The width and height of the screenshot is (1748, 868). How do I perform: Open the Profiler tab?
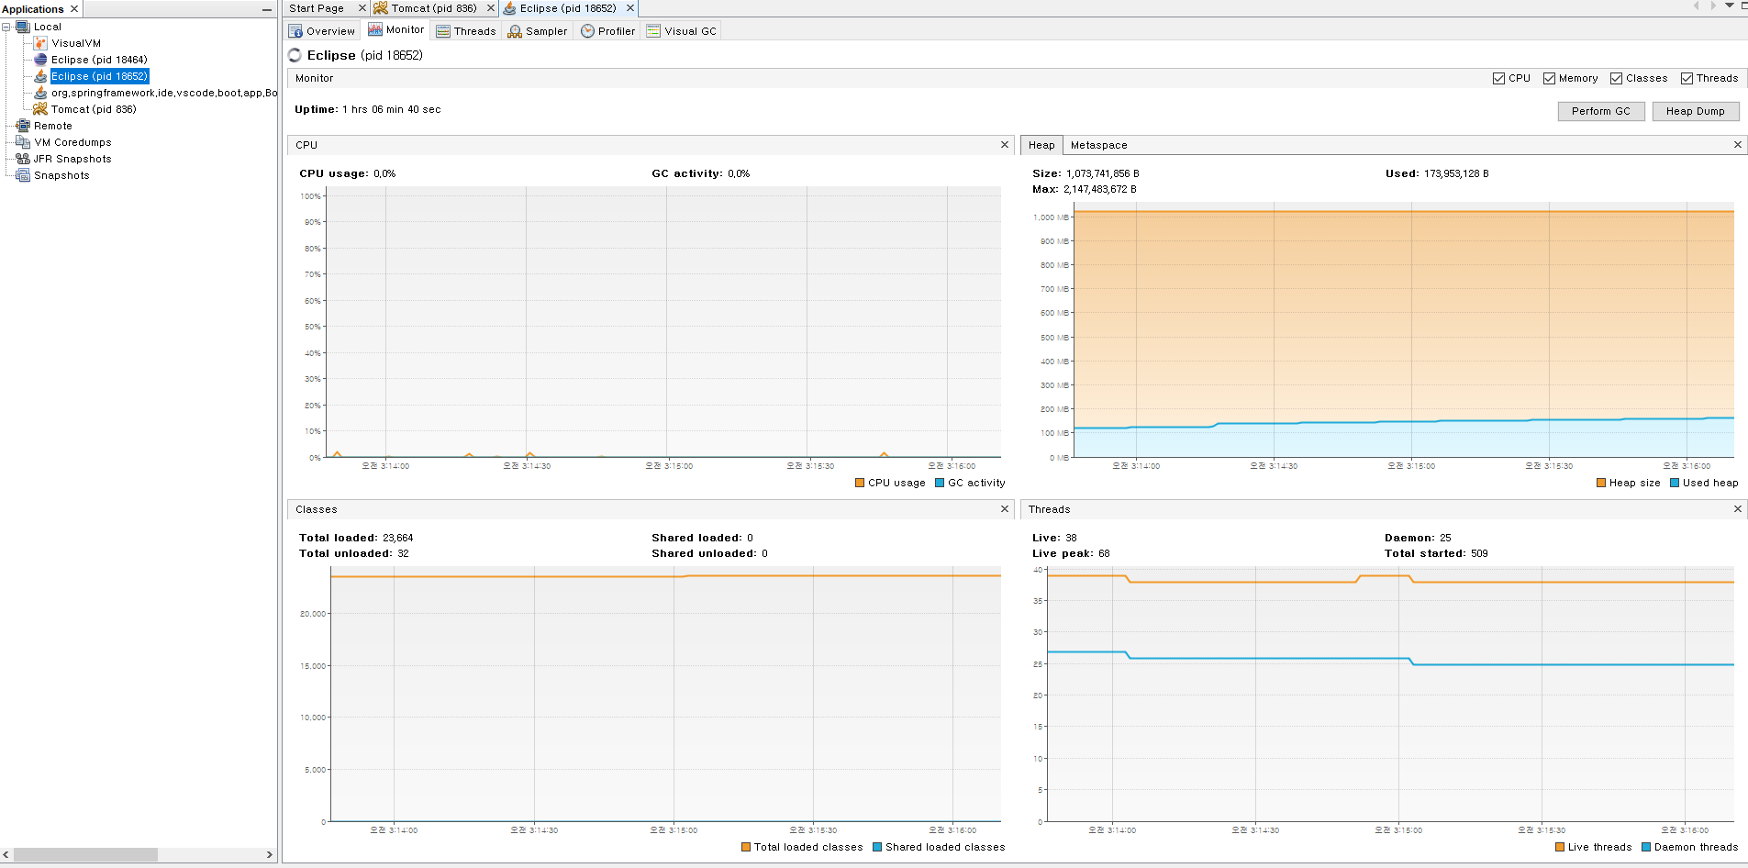point(607,31)
